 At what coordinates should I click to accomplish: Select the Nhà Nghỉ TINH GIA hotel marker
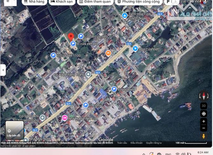pos(65,118)
